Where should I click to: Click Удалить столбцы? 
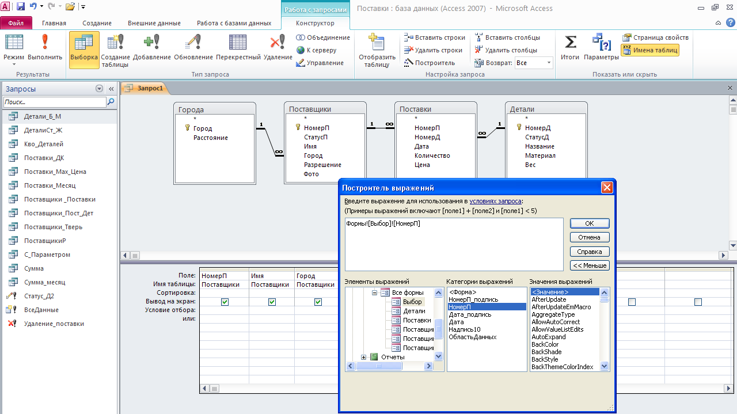click(x=506, y=50)
